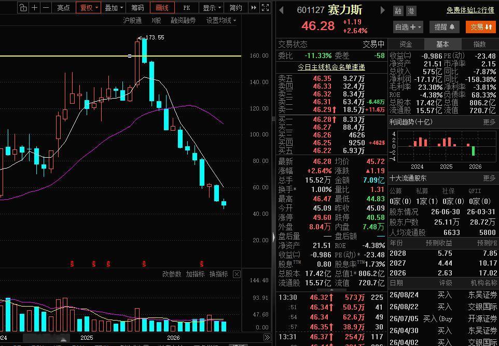The height and width of the screenshot is (346, 499).
Task: Toggle the 画线 drawing tool
Action: 162,8
